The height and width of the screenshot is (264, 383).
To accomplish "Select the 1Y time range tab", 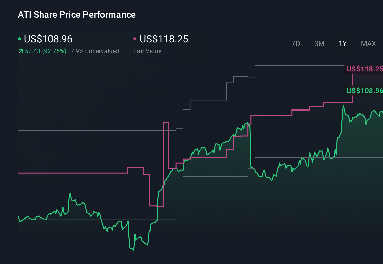I will pyautogui.click(x=342, y=43).
